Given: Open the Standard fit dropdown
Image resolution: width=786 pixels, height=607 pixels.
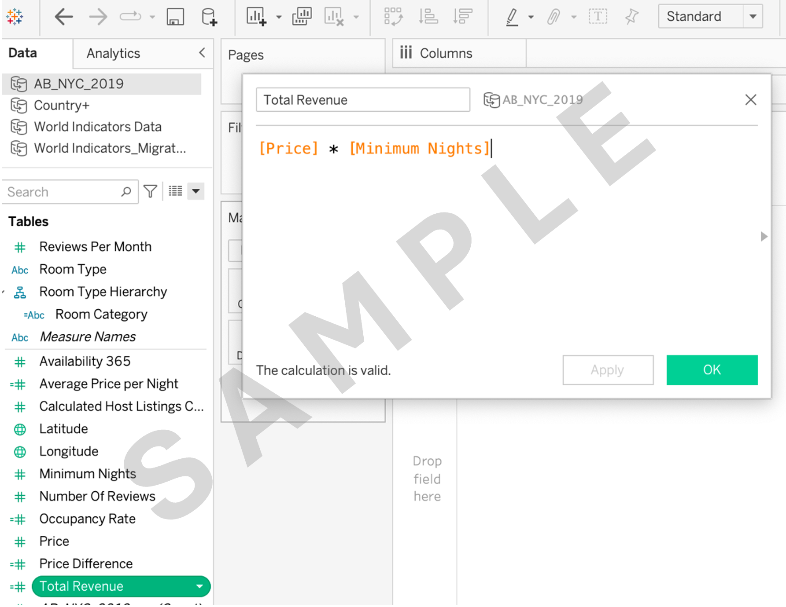Looking at the screenshot, I should click(x=753, y=17).
